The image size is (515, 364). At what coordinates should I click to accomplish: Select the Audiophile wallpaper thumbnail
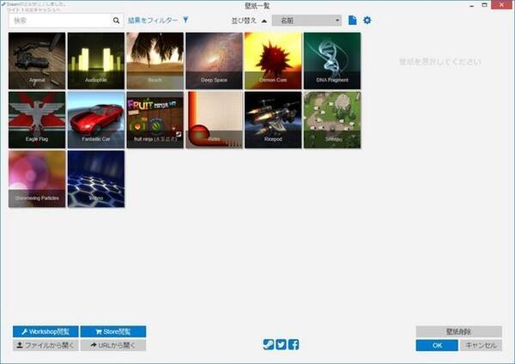[96, 61]
